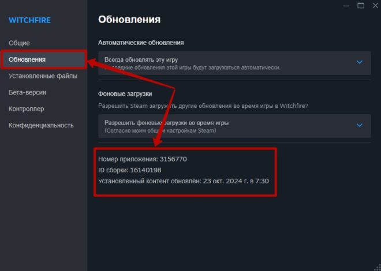The height and width of the screenshot is (271, 381).
Task: Open Установленные файлы section
Action: pos(43,76)
